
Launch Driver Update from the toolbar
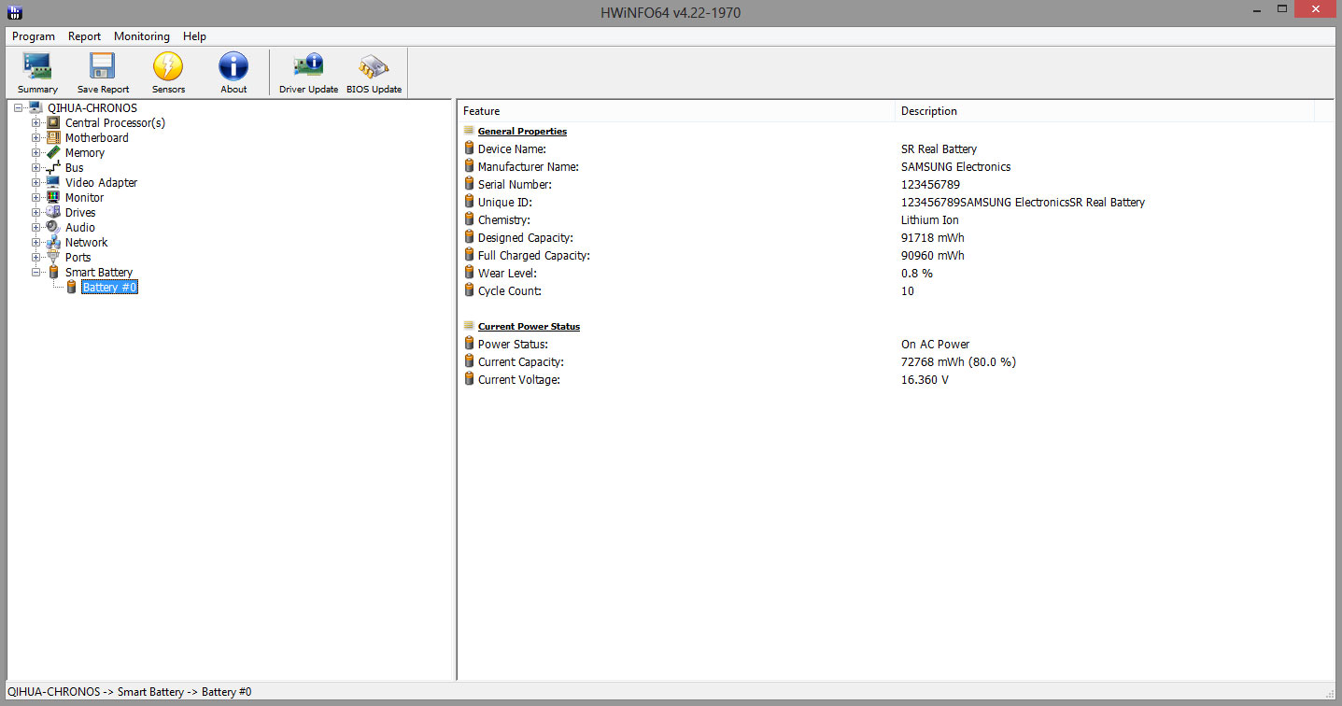pos(308,73)
